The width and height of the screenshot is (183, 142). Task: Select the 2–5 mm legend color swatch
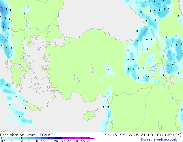(x=25, y=138)
